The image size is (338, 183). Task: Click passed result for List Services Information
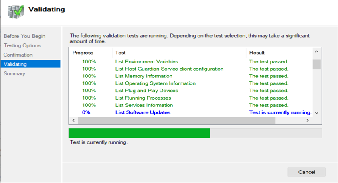269,105
